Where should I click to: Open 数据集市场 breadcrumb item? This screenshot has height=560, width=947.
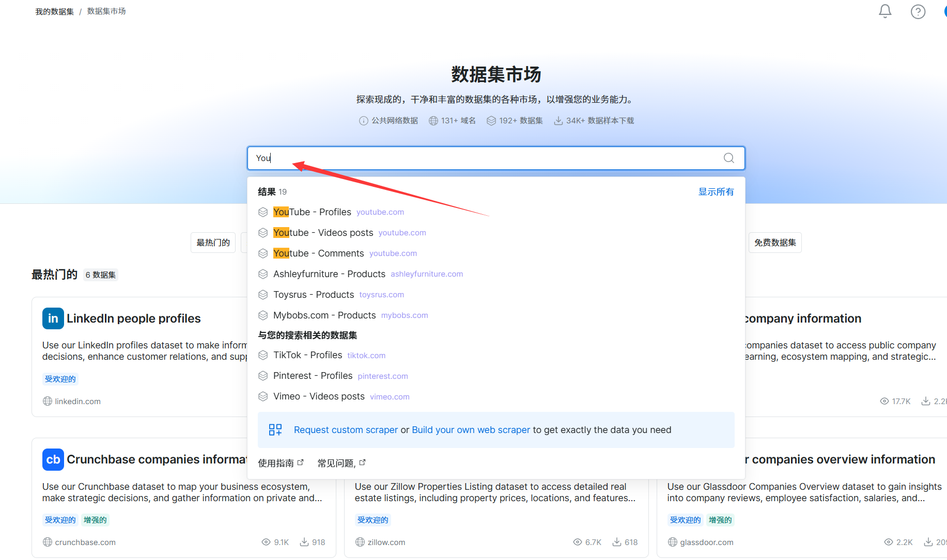[106, 11]
